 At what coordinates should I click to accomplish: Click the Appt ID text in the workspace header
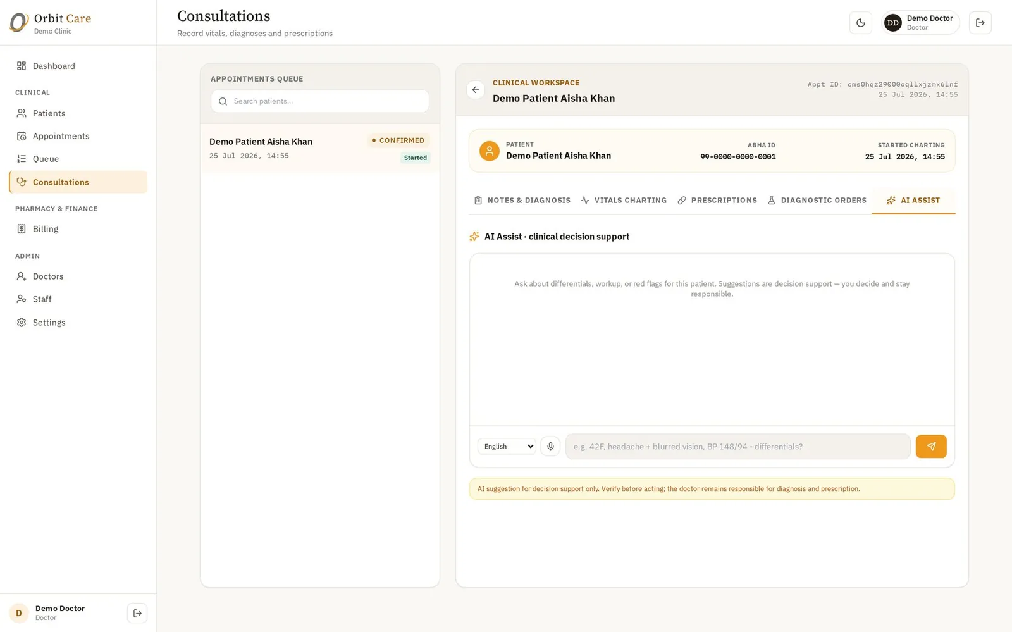tap(882, 84)
